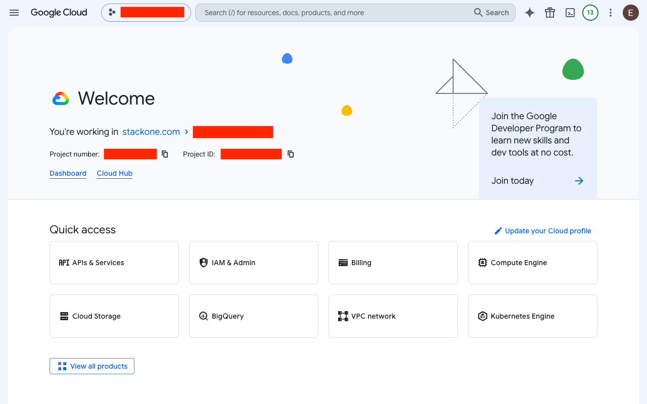Open the APIs & Services card
Screen dimensions: 647x404
click(114, 263)
